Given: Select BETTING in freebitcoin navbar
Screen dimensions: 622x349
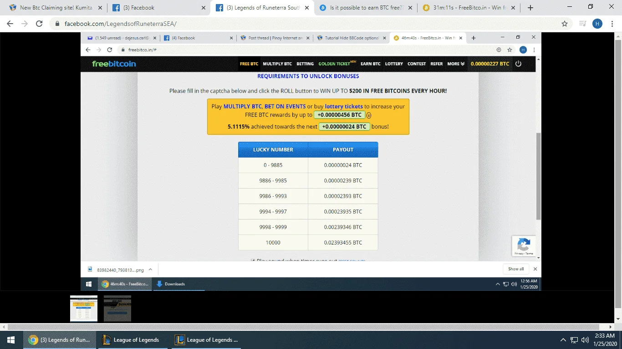Looking at the screenshot, I should 305,64.
